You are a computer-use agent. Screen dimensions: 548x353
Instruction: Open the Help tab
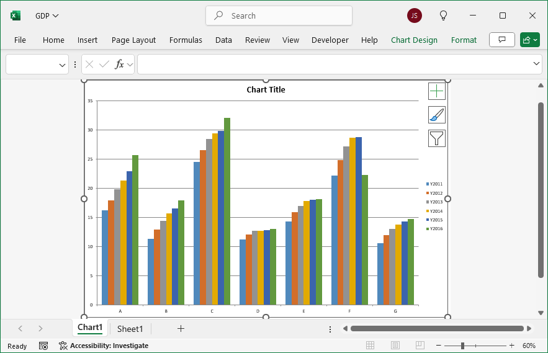369,40
